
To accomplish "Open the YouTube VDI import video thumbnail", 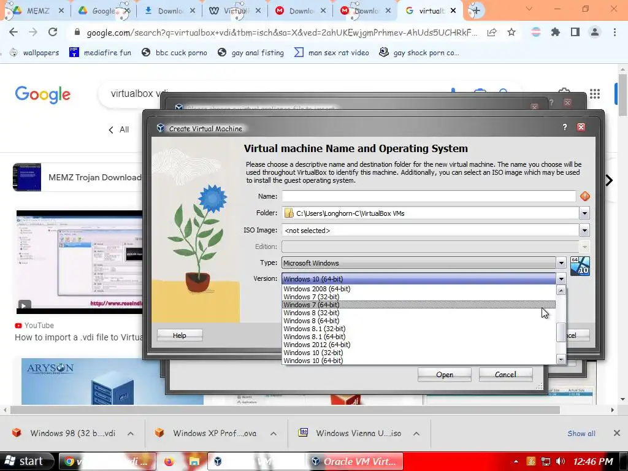I will point(79,262).
